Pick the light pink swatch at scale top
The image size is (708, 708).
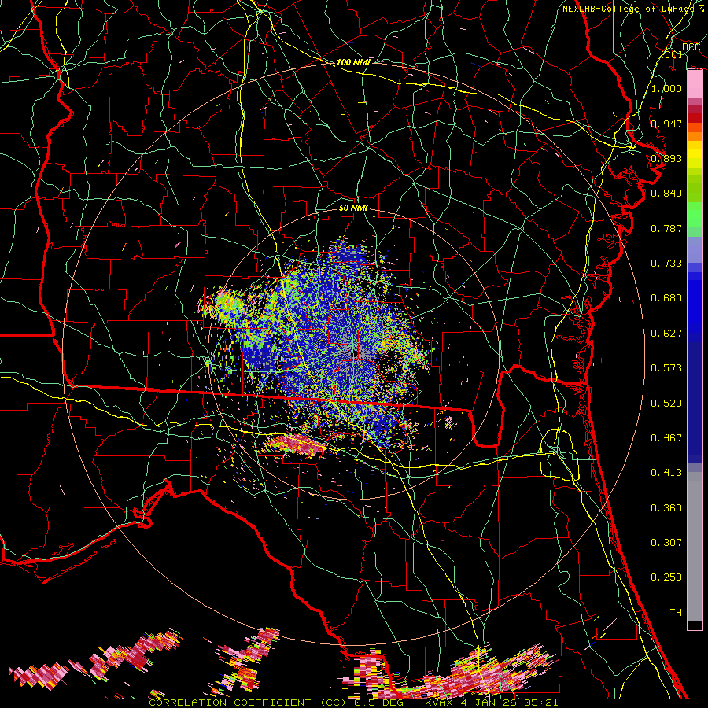click(x=695, y=84)
